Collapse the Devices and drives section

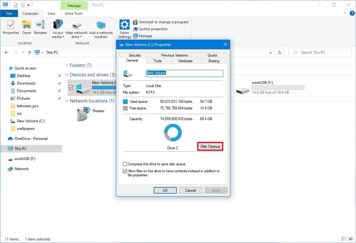pyautogui.click(x=66, y=75)
